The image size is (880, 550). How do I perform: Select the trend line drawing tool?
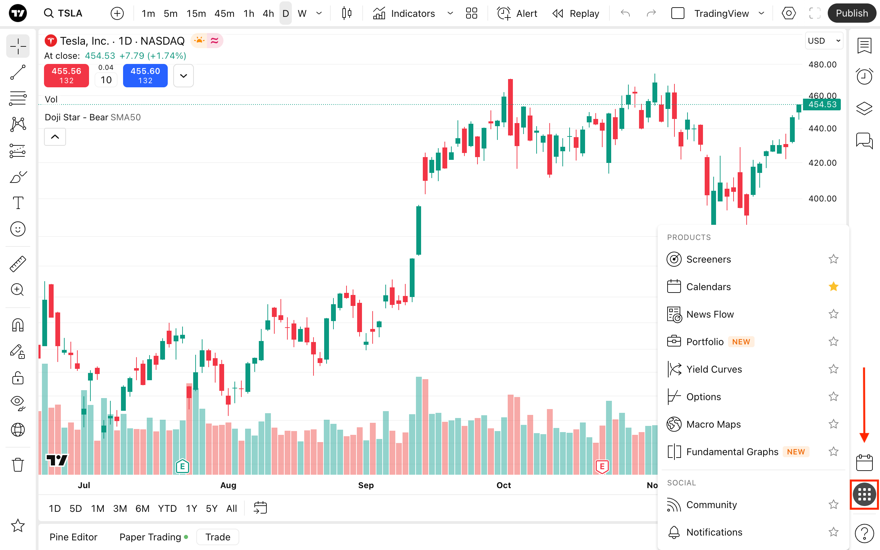coord(18,73)
